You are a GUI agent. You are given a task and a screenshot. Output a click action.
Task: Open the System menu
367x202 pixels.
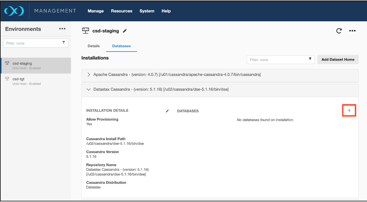click(x=147, y=11)
